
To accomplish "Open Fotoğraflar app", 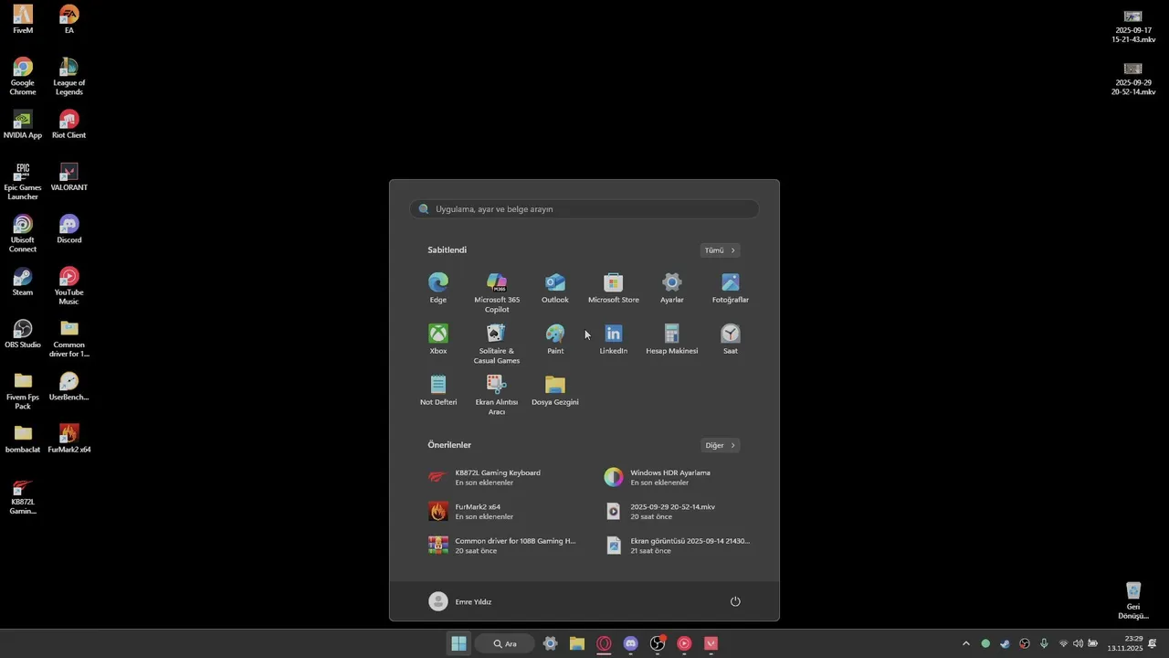I will (x=731, y=287).
